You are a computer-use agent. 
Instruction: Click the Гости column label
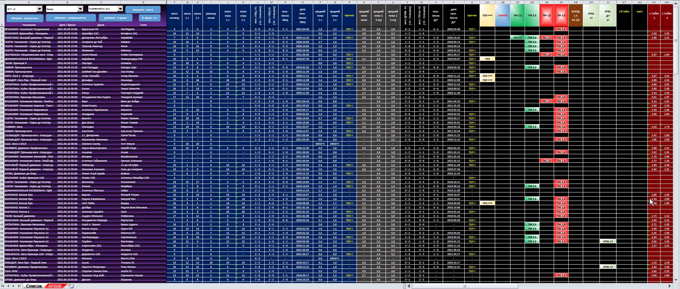click(x=143, y=25)
